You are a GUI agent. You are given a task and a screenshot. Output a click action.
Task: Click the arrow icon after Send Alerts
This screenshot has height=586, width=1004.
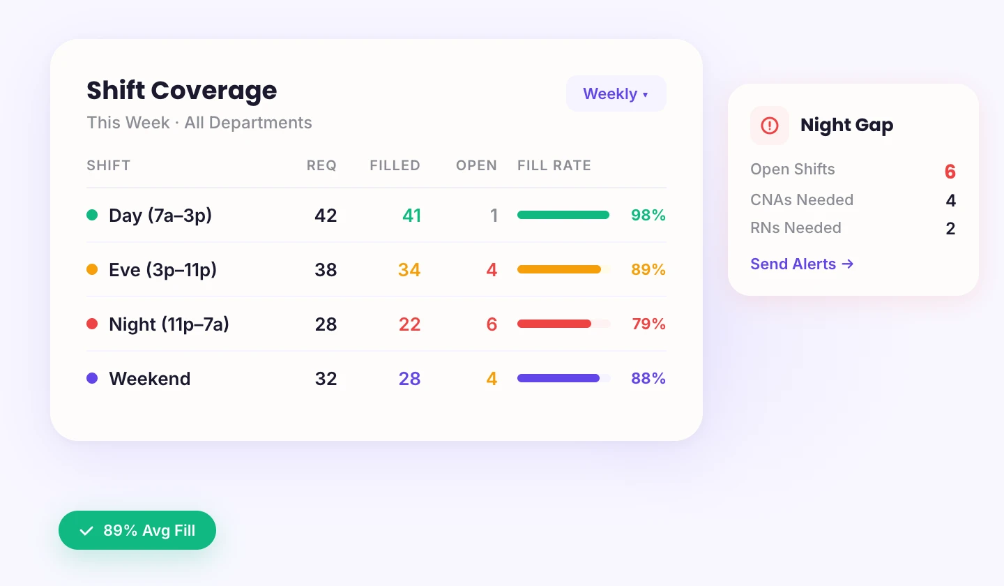click(847, 264)
